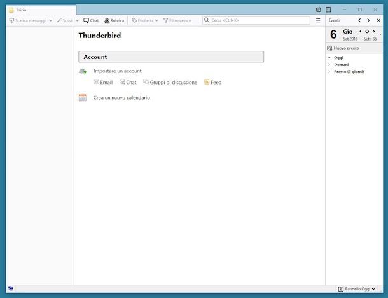Go to previous day in mini calendar
The height and width of the screenshot is (298, 388).
[360, 31]
